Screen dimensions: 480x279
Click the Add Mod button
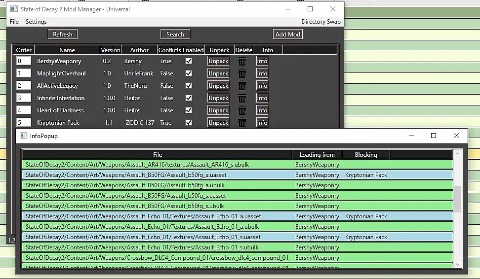pos(288,34)
